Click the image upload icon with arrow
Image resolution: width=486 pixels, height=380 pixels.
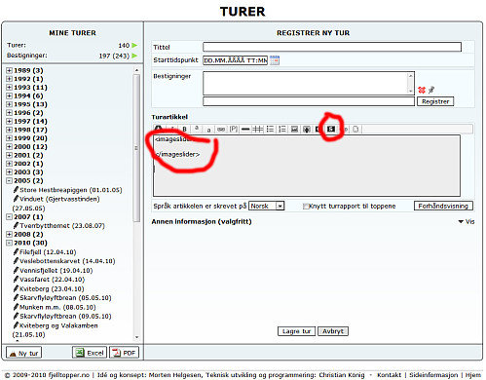(307, 130)
